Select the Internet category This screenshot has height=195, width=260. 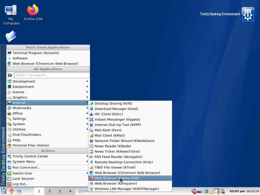tap(47, 103)
